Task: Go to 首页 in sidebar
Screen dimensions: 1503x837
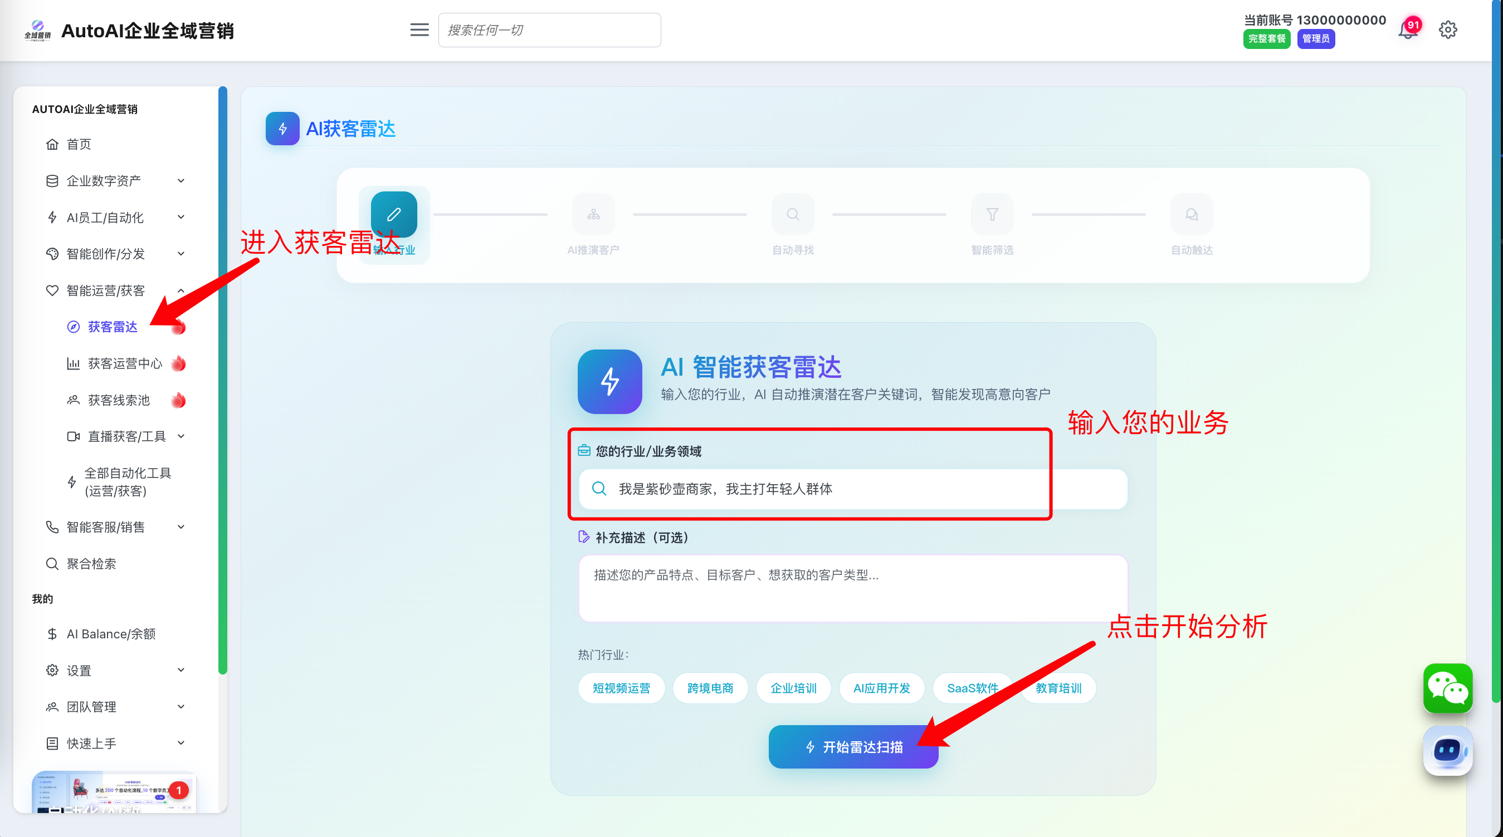Action: tap(79, 144)
